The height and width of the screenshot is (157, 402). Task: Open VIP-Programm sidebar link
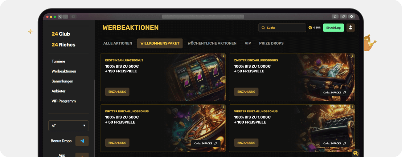tap(63, 101)
